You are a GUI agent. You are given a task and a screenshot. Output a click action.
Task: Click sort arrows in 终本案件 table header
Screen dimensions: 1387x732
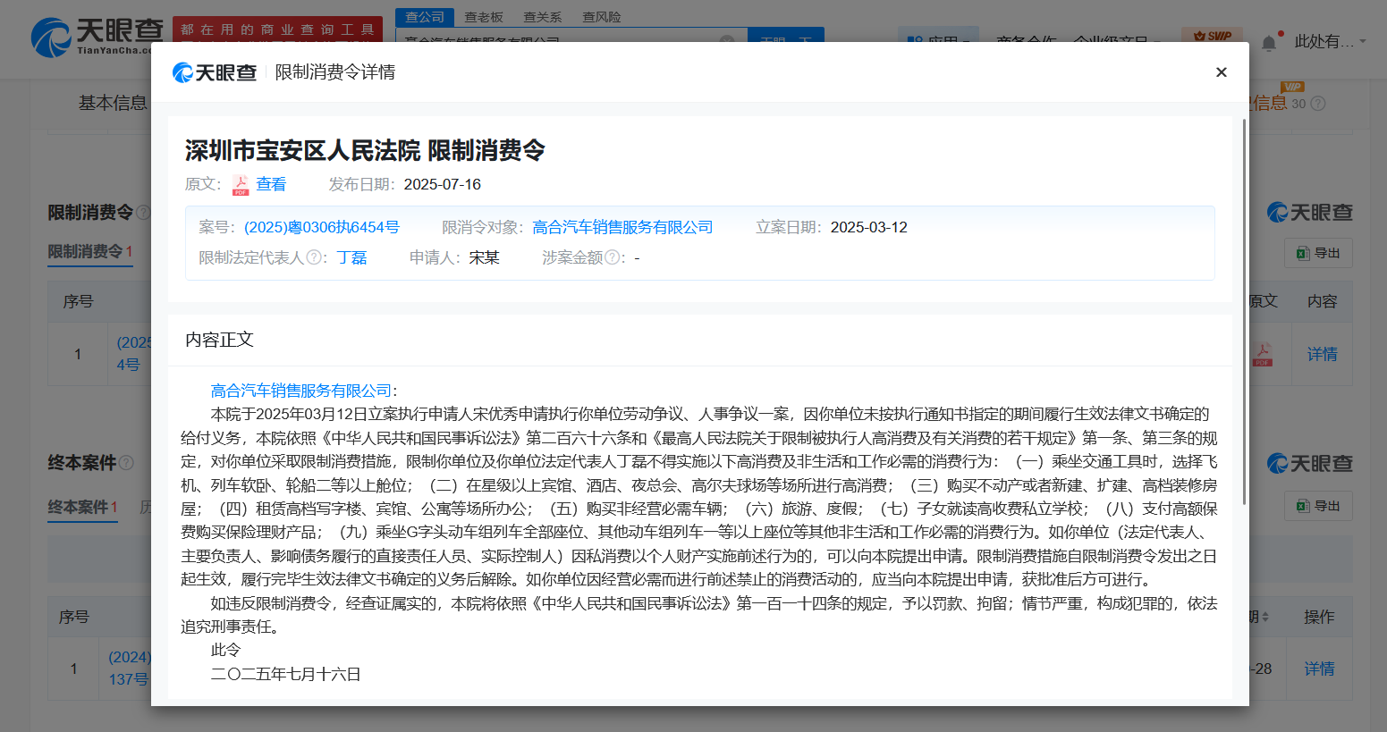pos(1264,618)
